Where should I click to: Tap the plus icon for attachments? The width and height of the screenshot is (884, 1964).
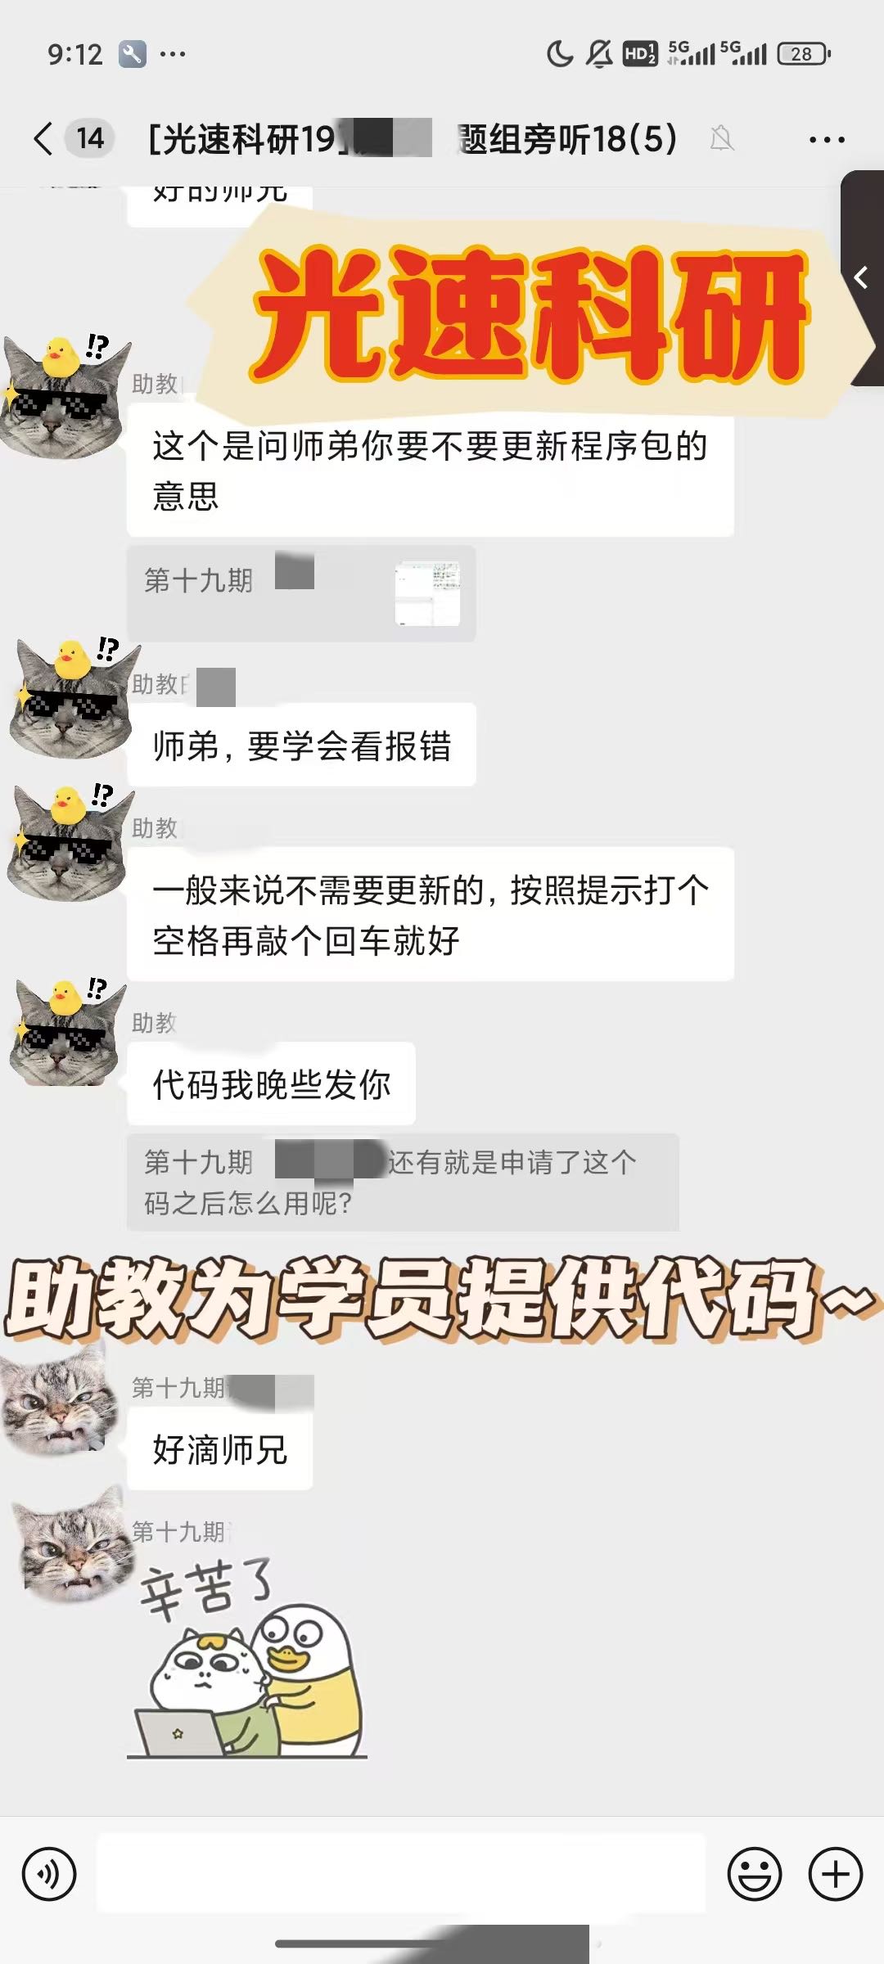[836, 1874]
